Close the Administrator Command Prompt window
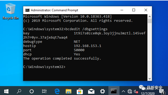 [146, 10]
